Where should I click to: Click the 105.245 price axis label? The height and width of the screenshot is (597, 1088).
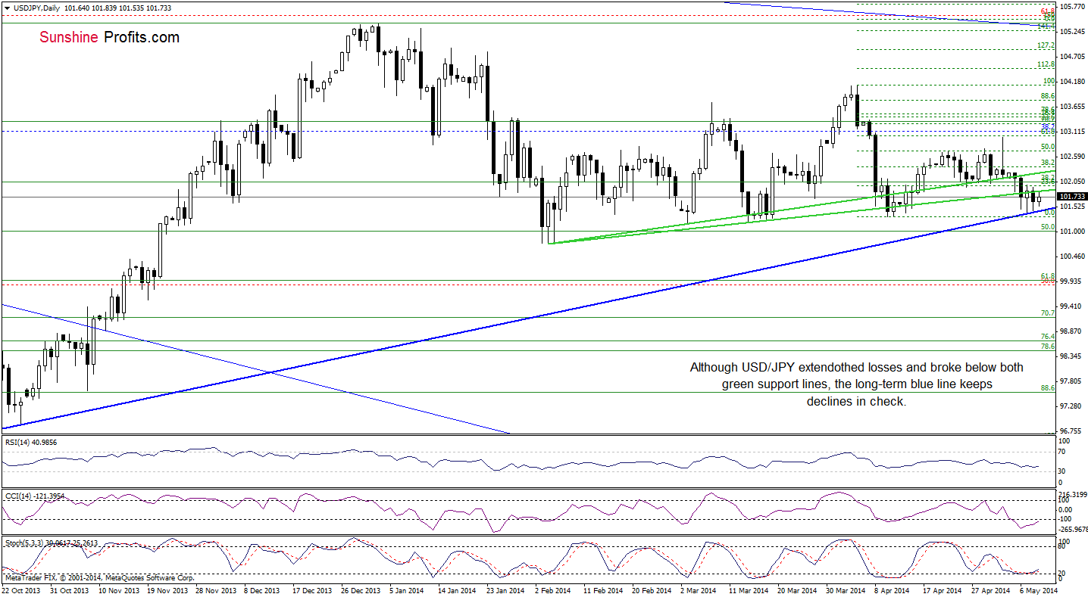1072,32
